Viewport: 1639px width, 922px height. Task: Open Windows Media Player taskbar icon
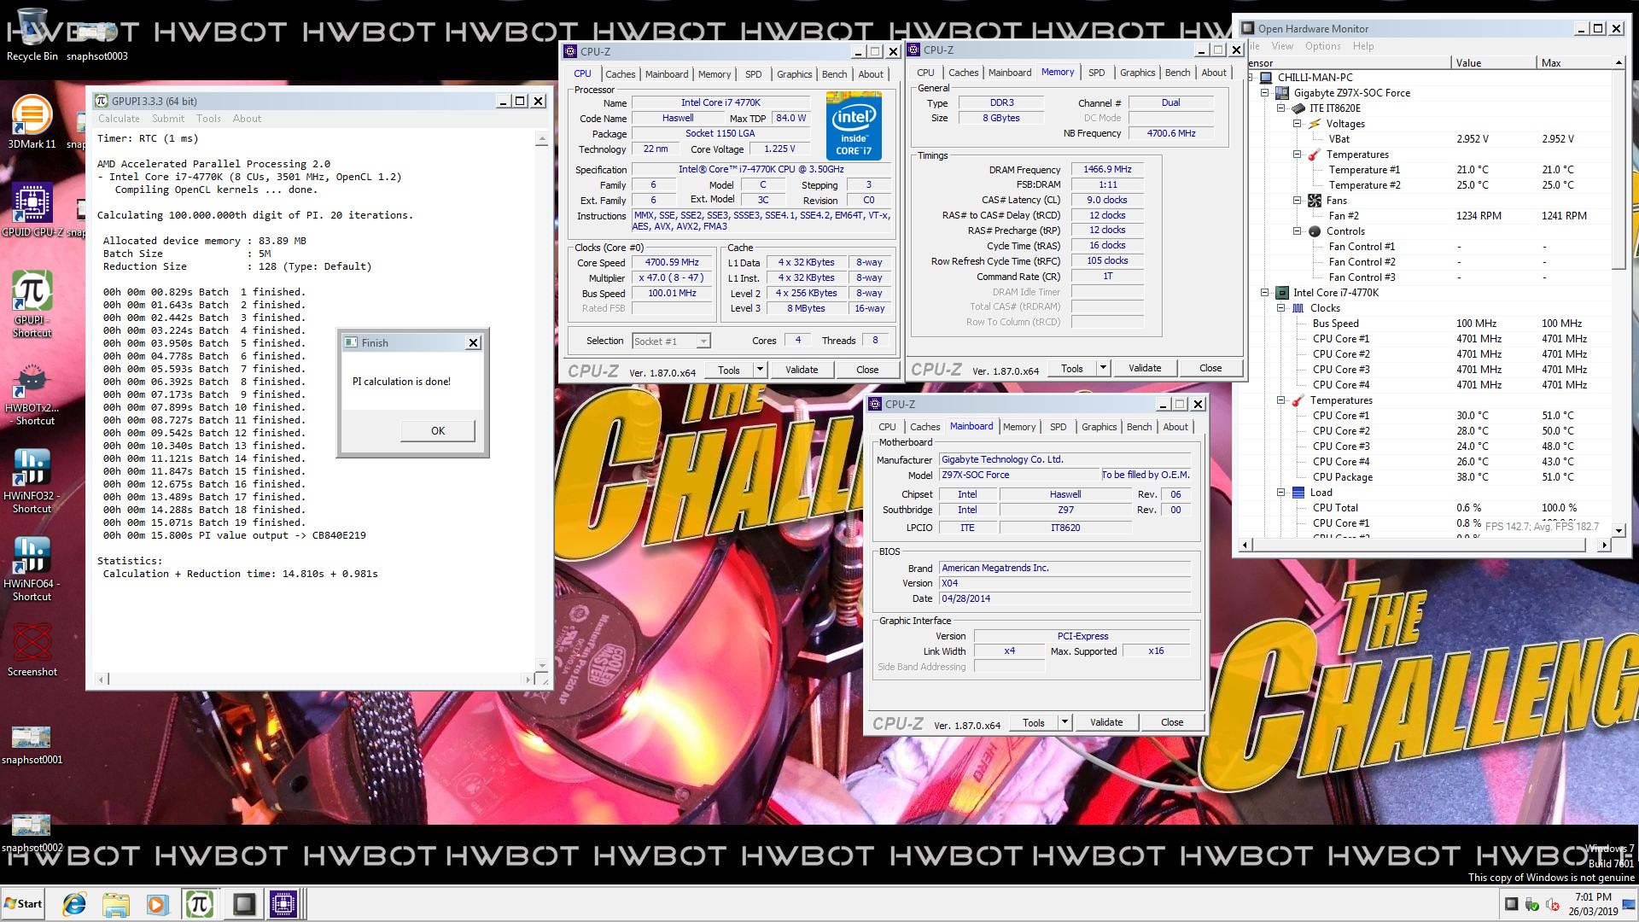click(156, 904)
